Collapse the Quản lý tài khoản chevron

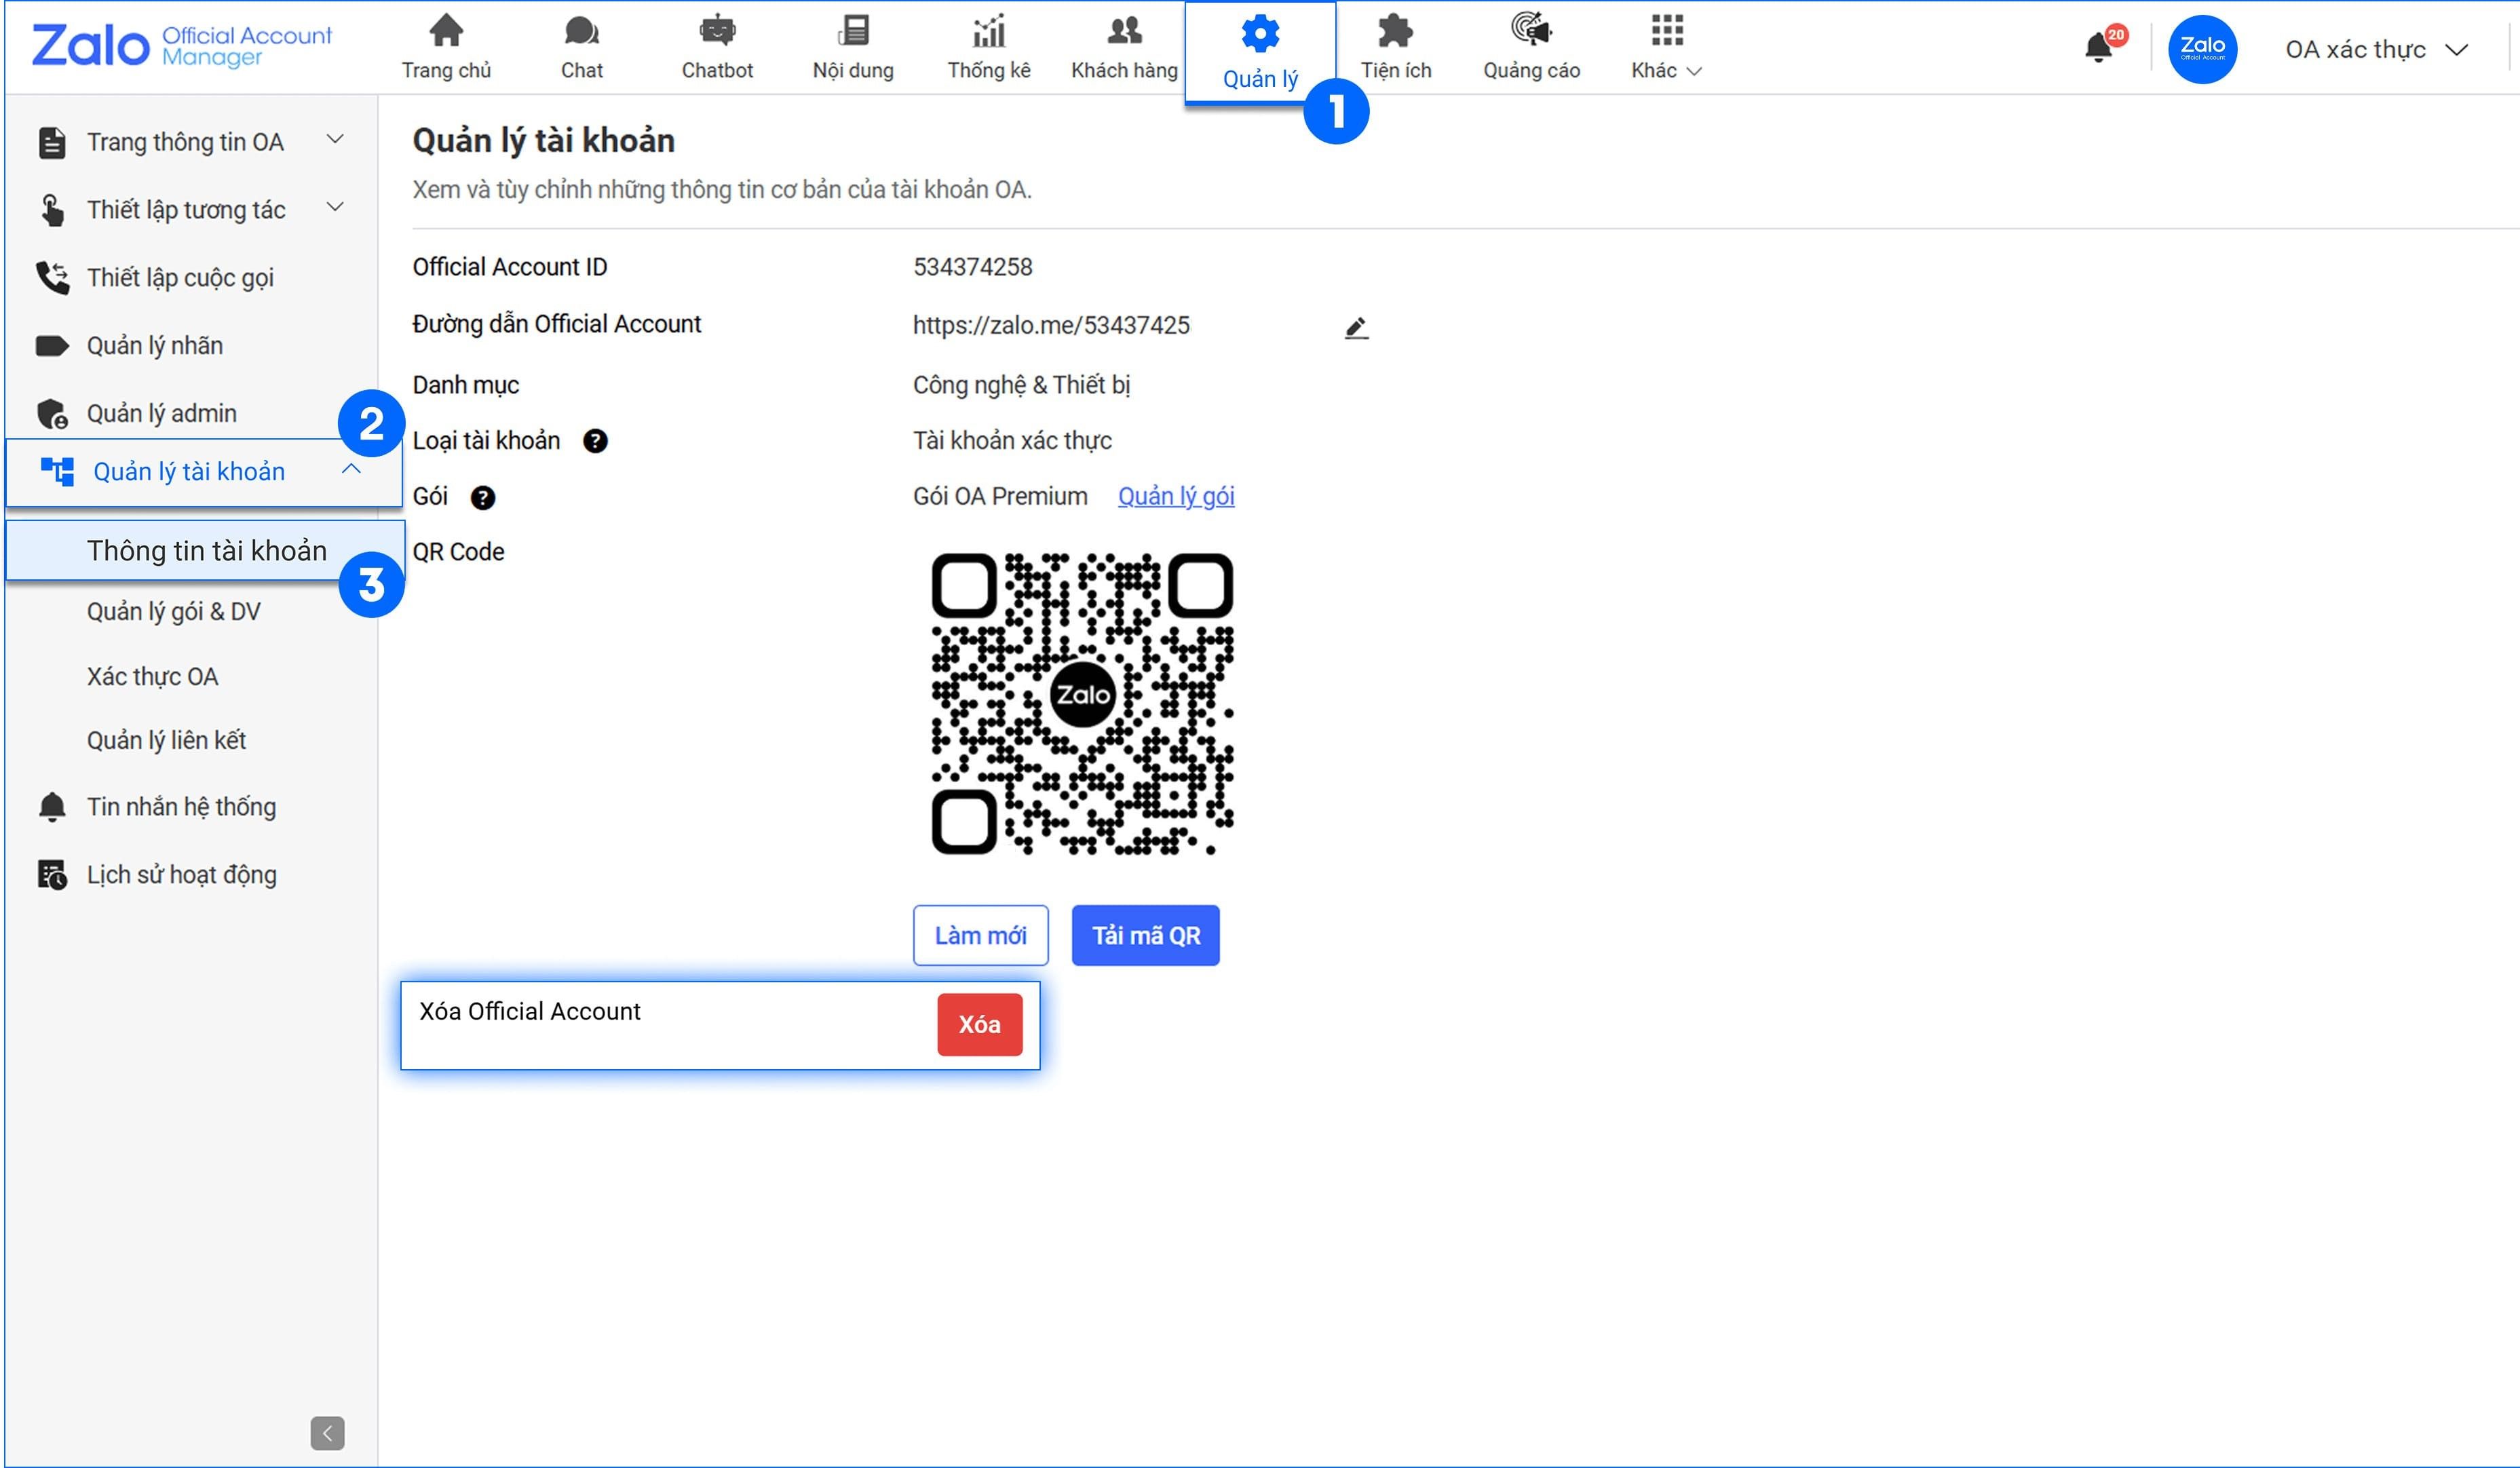[351, 469]
